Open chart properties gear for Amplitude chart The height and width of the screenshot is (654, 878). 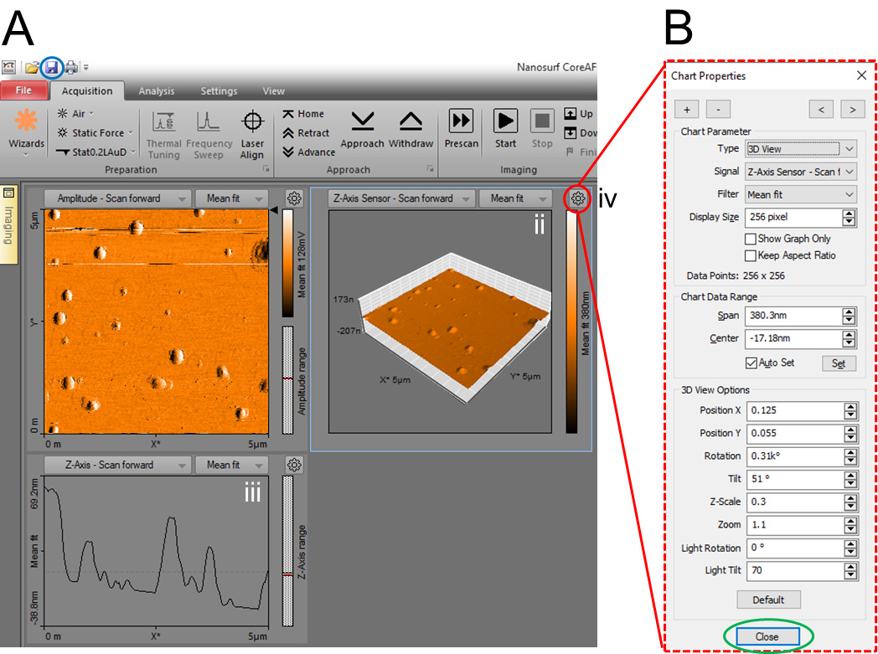[295, 198]
